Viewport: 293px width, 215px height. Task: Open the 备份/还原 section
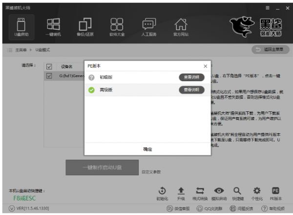[x=85, y=27]
